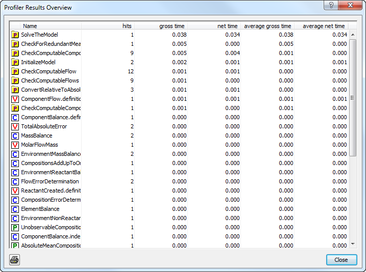Click the EnvironmentReactantBal constraint icon
The height and width of the screenshot is (272, 366).
15,172
